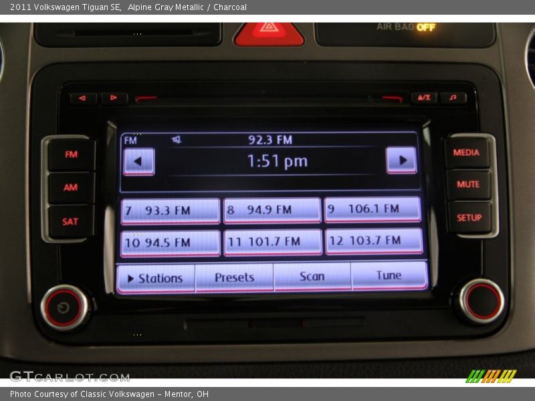Open the SETUP menu button
The width and height of the screenshot is (535, 401).
(469, 217)
